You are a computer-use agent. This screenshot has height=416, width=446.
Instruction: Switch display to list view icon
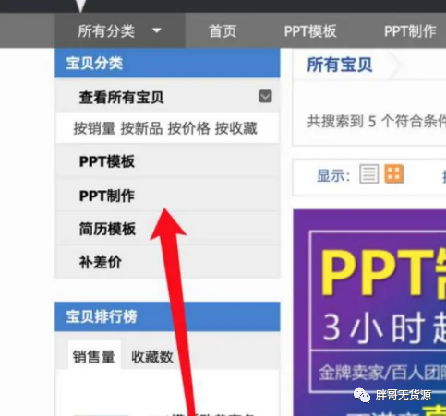[x=369, y=174]
